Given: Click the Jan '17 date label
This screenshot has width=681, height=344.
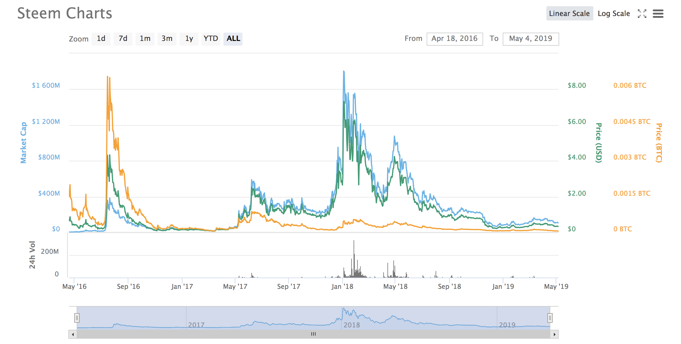Looking at the screenshot, I should 182,286.
